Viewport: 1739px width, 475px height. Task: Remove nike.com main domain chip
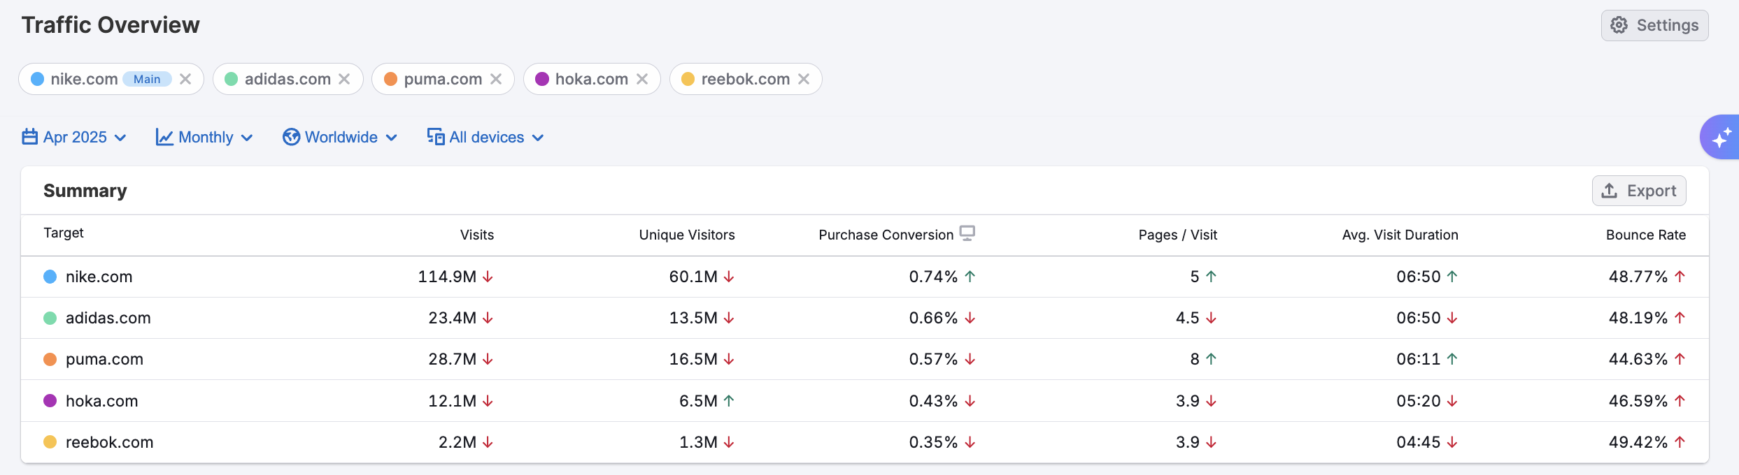click(185, 79)
